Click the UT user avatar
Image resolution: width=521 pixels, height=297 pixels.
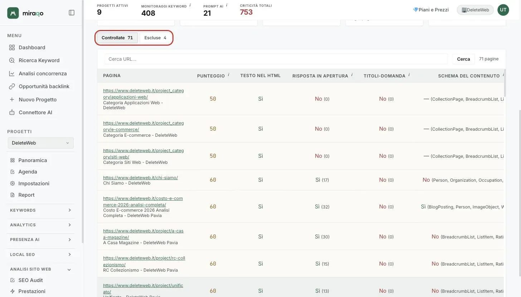point(503,10)
